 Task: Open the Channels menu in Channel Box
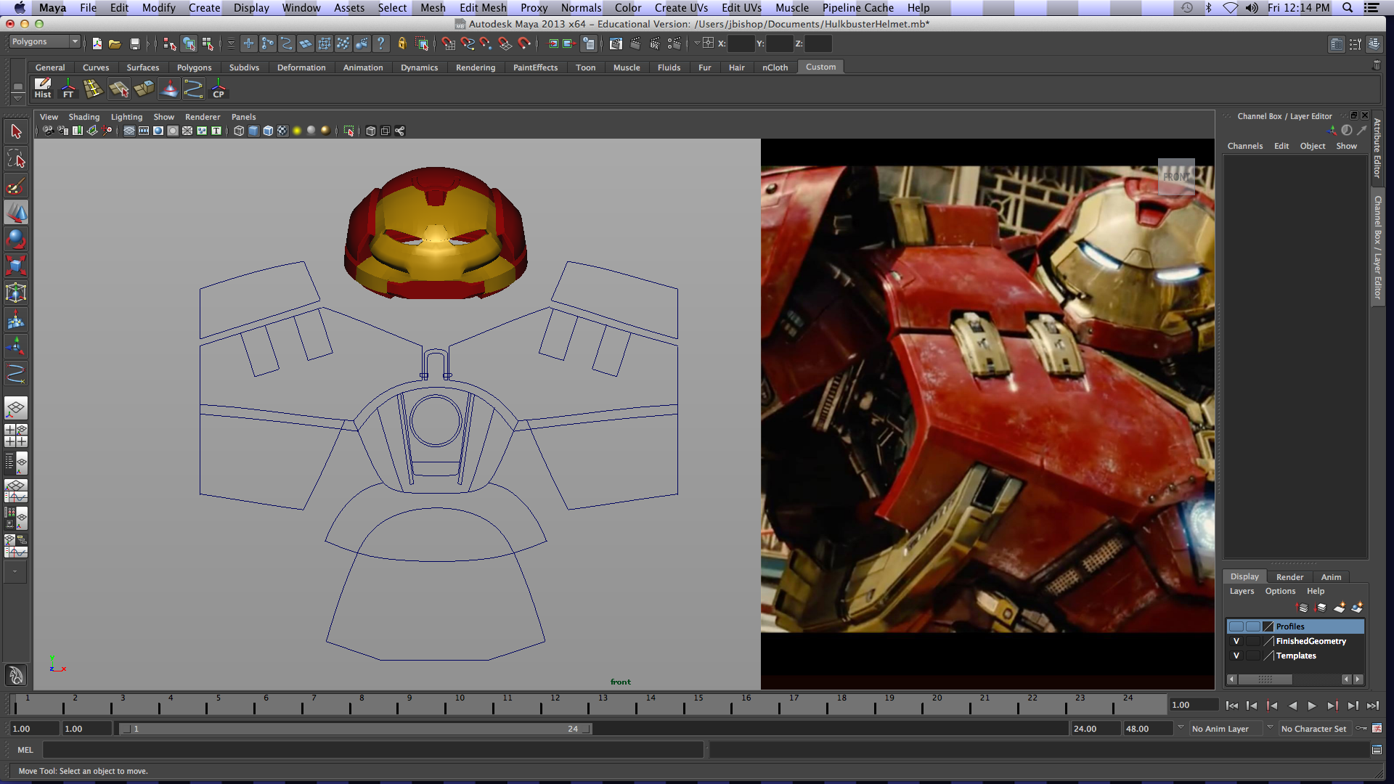click(x=1245, y=146)
